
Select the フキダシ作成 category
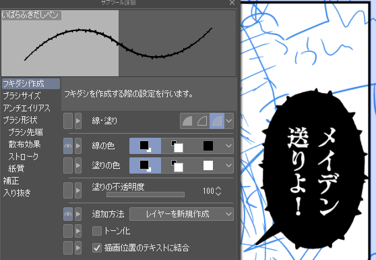coord(31,84)
